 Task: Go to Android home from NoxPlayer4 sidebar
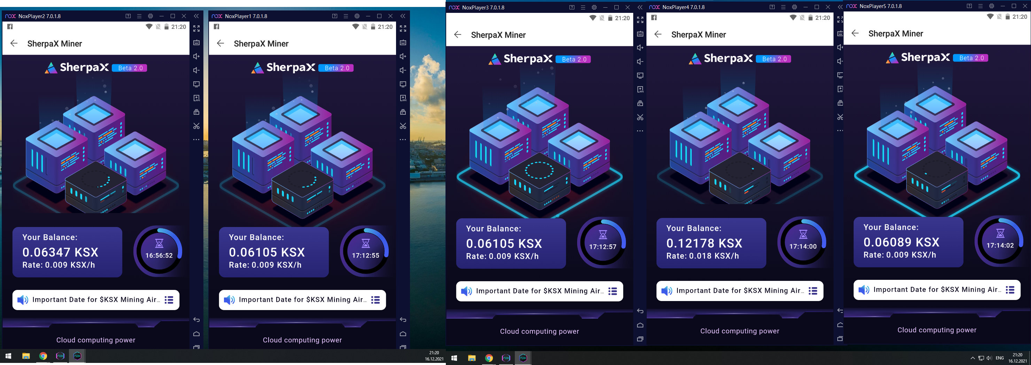[x=840, y=325]
